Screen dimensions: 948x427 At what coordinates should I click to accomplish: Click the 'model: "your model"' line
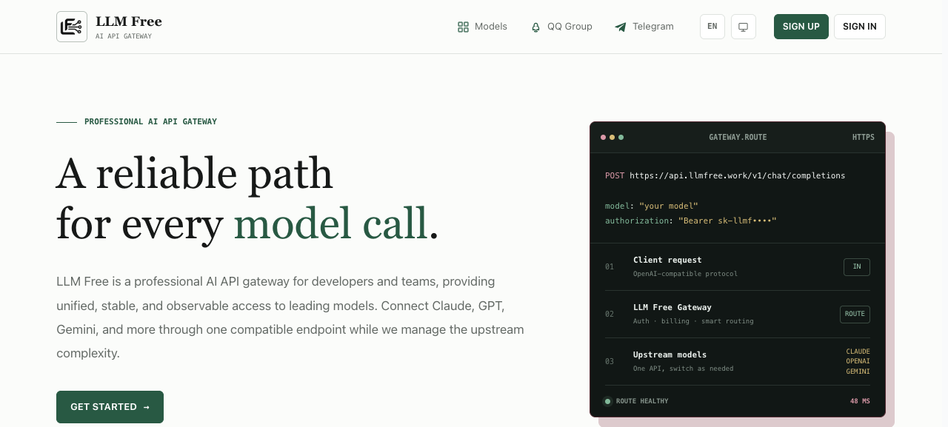point(652,206)
